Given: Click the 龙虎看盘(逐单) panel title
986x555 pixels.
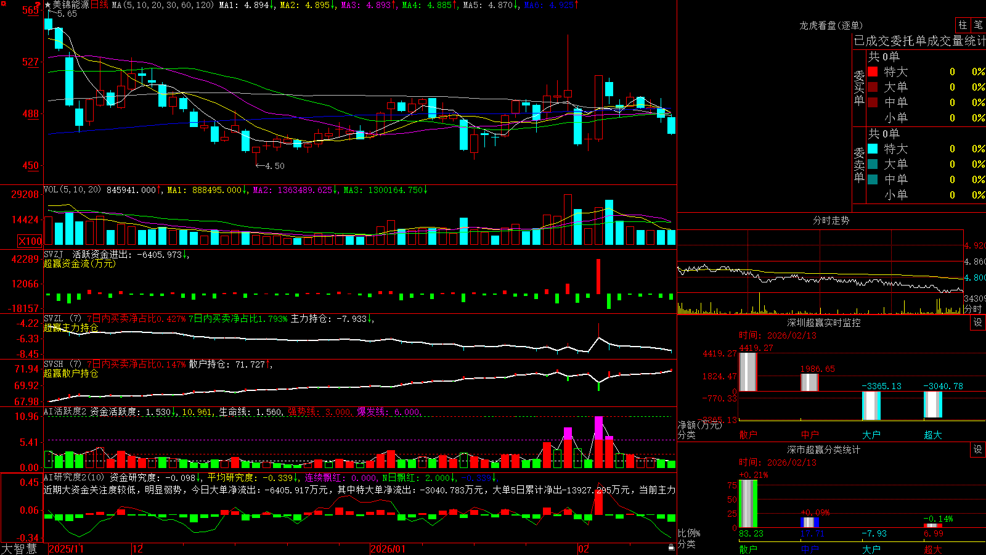Looking at the screenshot, I should (831, 25).
